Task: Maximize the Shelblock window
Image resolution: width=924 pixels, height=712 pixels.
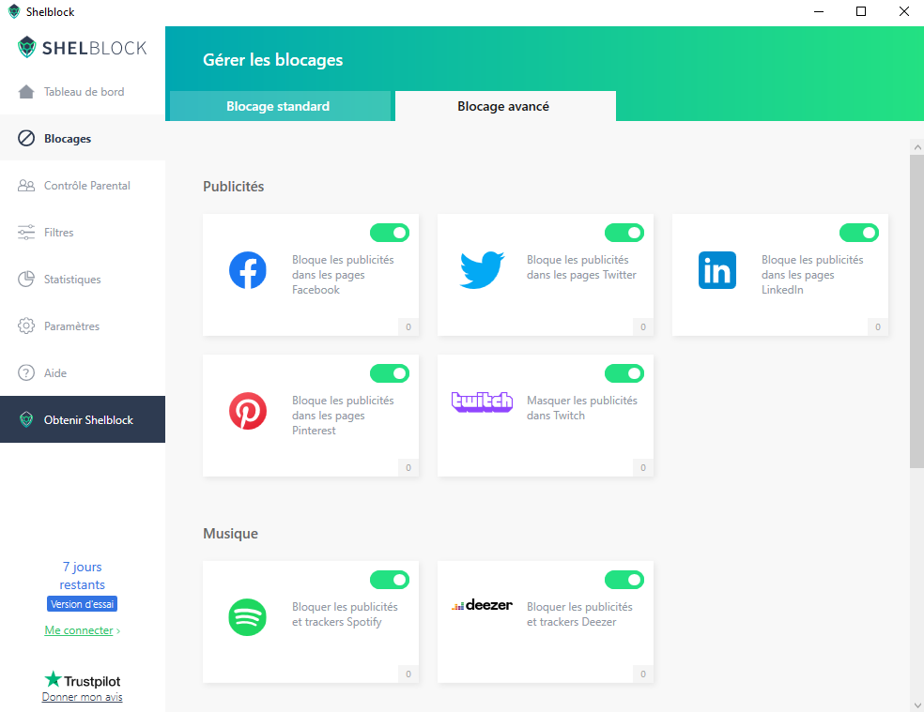Action: pos(861,12)
